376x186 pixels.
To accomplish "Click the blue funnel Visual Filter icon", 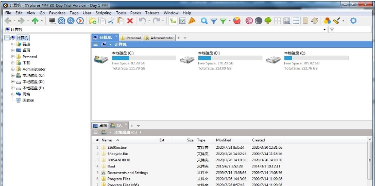I will (x=214, y=21).
